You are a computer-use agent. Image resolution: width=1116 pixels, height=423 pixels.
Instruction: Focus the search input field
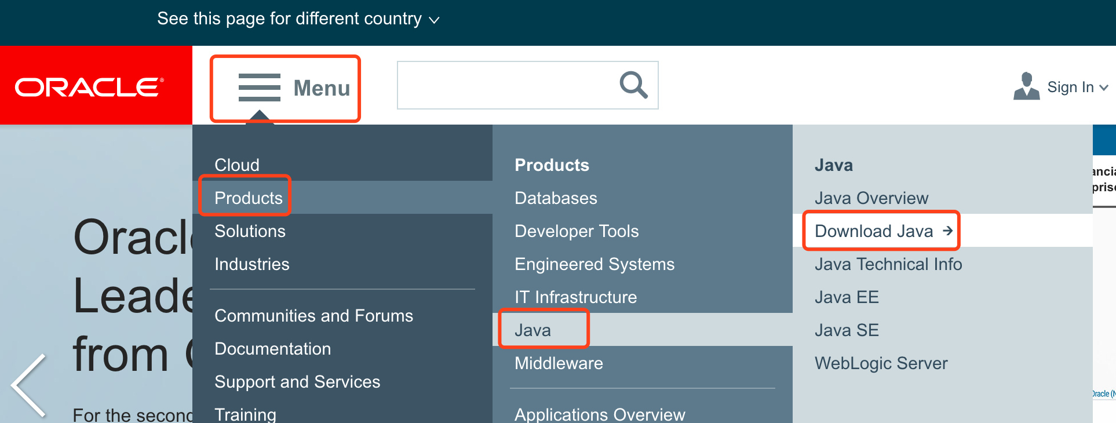(527, 85)
